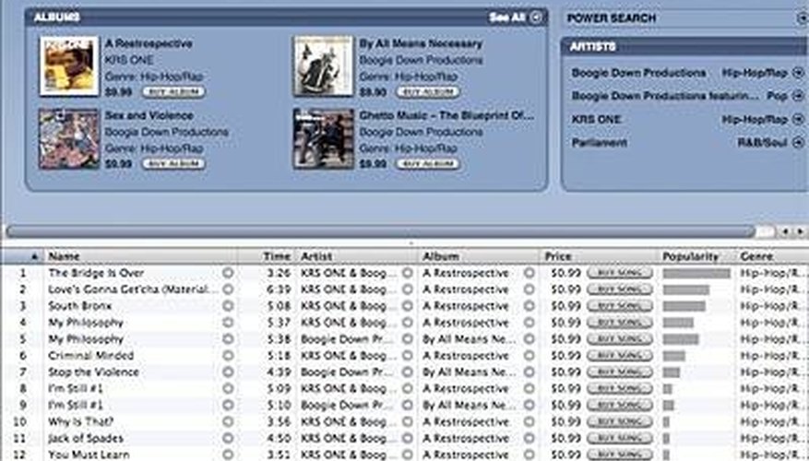
Task: Buy the song Stop the Violence
Action: (620, 372)
